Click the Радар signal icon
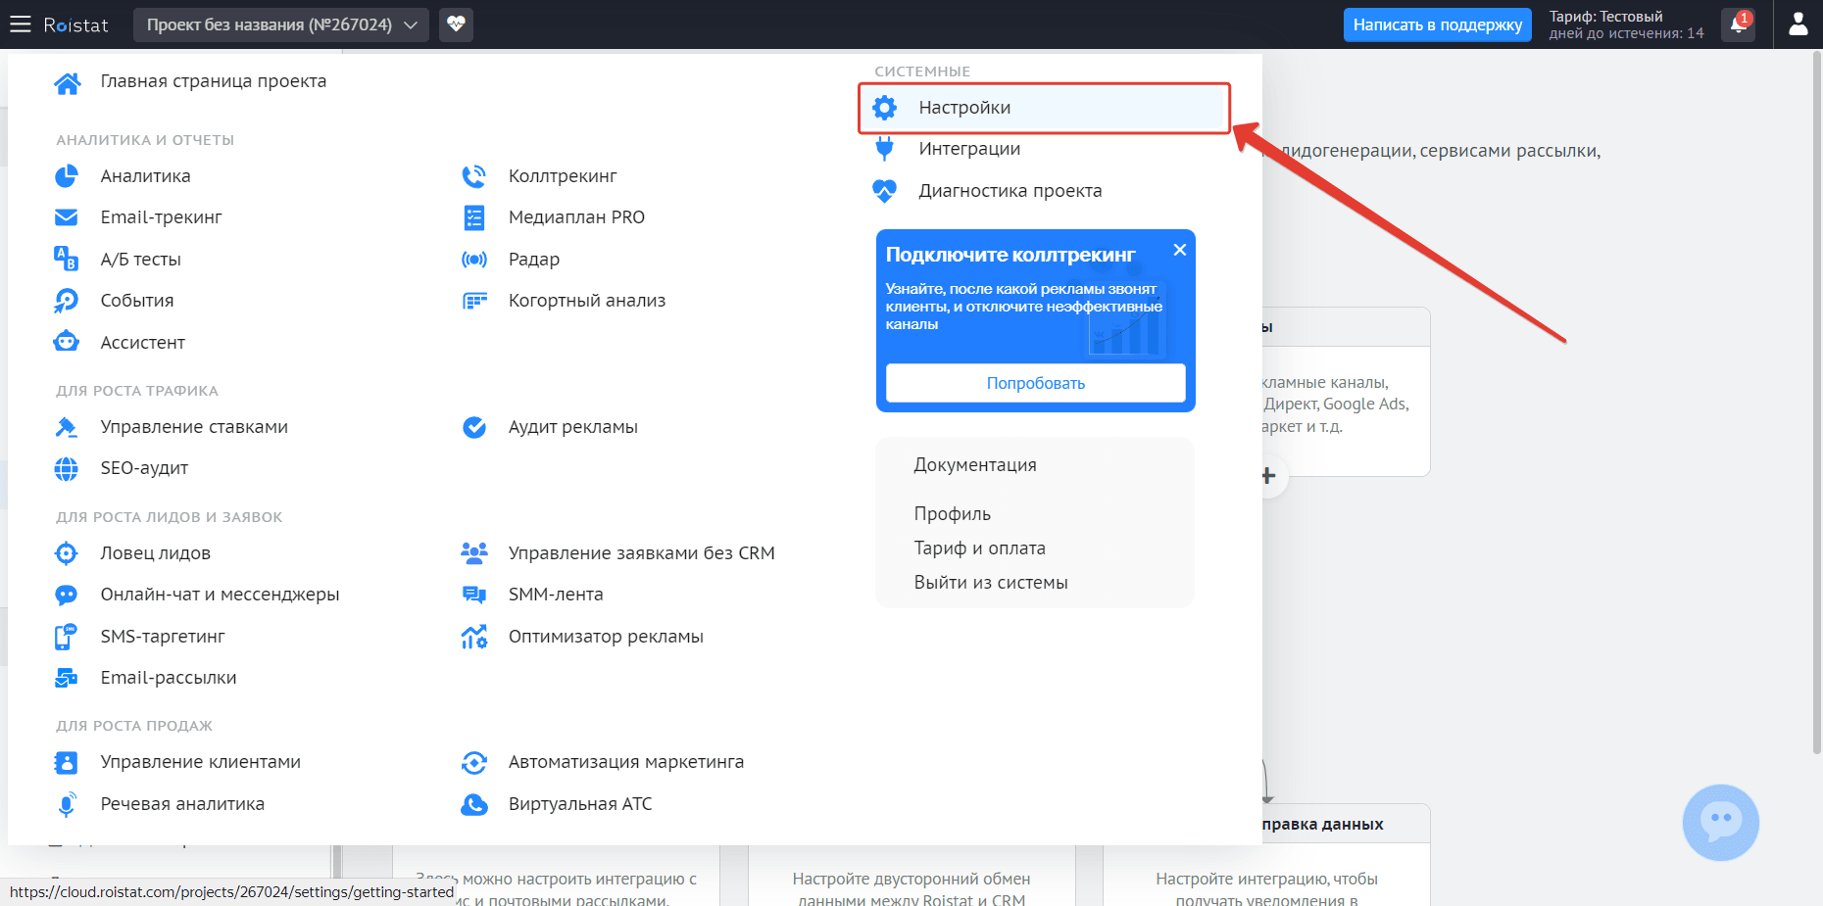1823x906 pixels. click(474, 260)
